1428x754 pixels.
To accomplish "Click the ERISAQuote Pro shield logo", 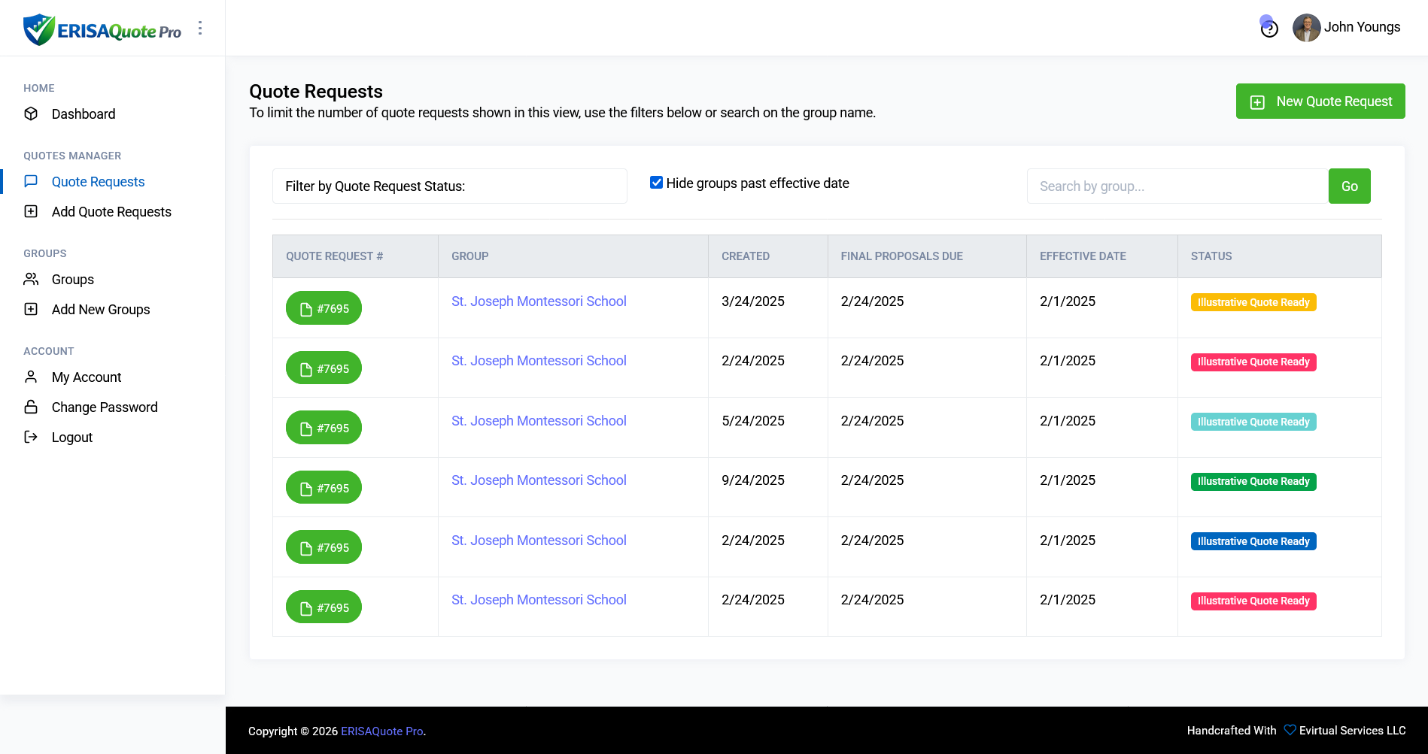I will click(39, 29).
